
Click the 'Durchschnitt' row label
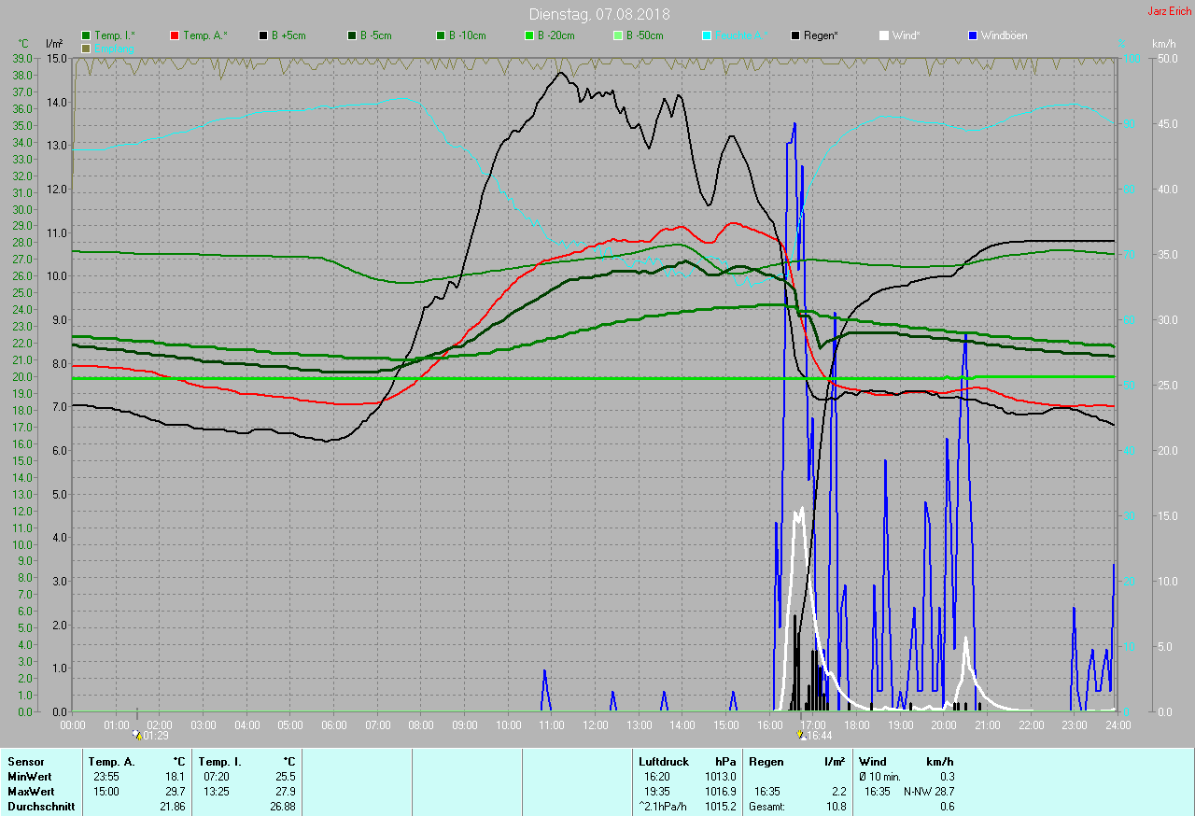[x=41, y=807]
